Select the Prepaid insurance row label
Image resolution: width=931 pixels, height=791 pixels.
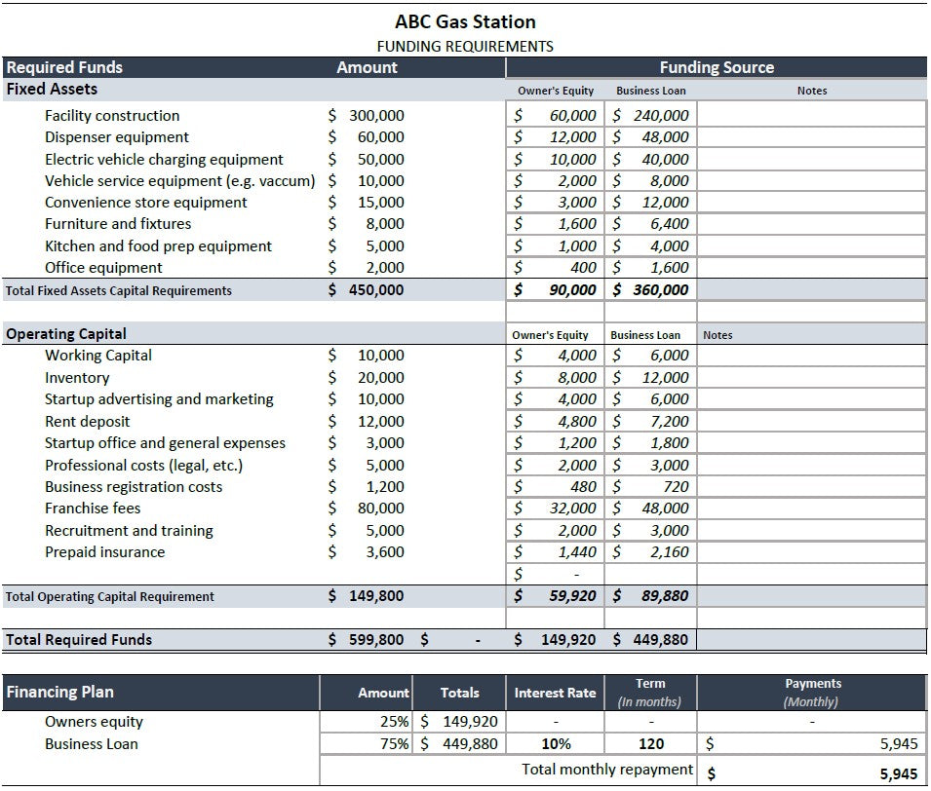coord(105,552)
